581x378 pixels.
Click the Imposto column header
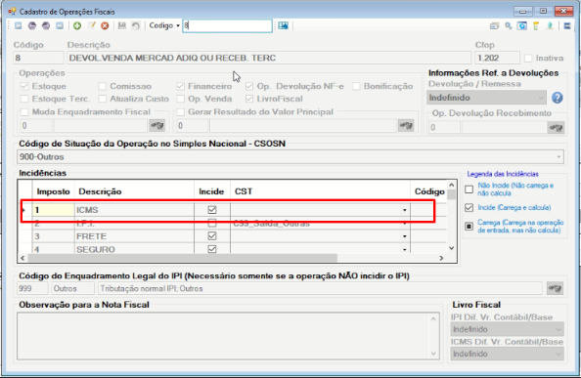pyautogui.click(x=54, y=191)
